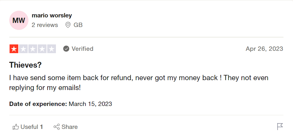Screen dimensions: 293x135
Task: Click the Share network icon
Action: 57,127
